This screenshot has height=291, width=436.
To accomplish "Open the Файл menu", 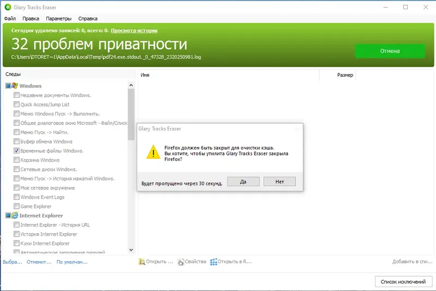I will tap(10, 18).
